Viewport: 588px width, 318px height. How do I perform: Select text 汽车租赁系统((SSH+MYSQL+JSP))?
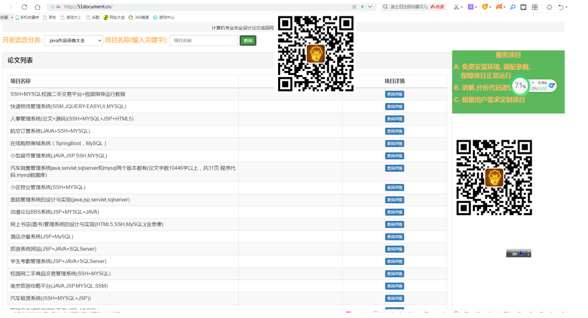(x=51, y=298)
